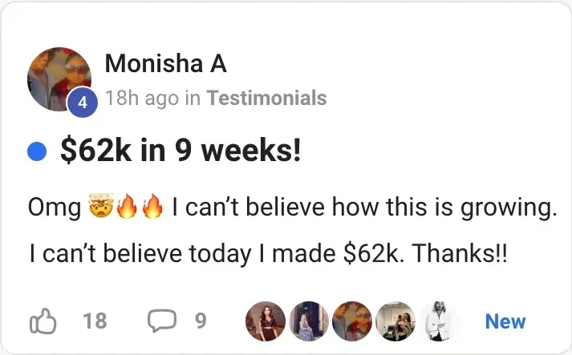Open comments via the speech bubble icon

click(x=161, y=321)
